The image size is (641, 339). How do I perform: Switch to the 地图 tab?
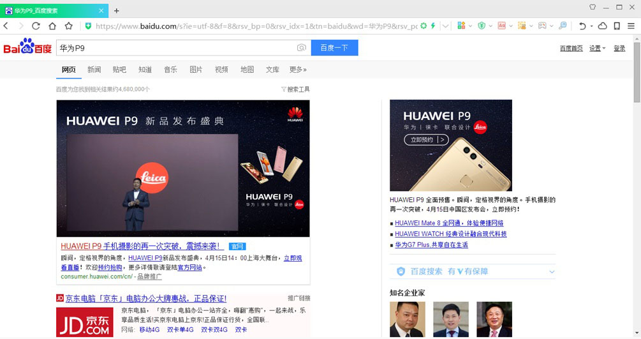pyautogui.click(x=247, y=70)
